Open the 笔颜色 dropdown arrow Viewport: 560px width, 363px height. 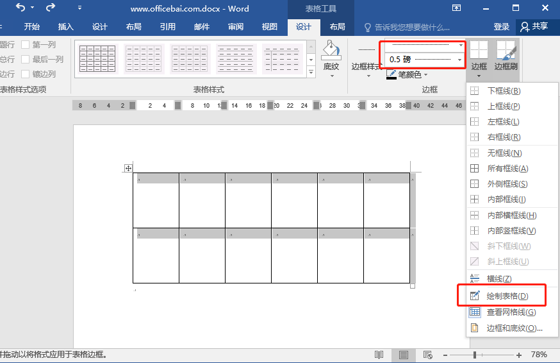pyautogui.click(x=425, y=75)
